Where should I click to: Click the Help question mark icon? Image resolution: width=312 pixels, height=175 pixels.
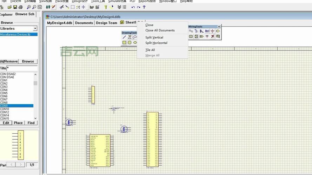click(x=144, y=7)
